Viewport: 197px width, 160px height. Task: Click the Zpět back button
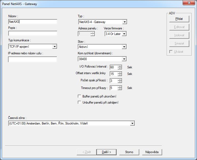[87, 152]
